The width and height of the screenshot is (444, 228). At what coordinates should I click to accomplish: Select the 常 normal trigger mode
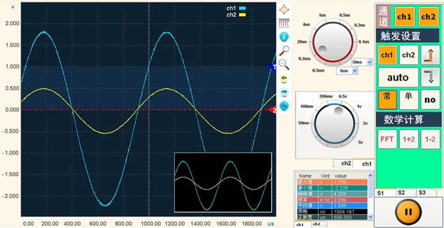pyautogui.click(x=387, y=99)
